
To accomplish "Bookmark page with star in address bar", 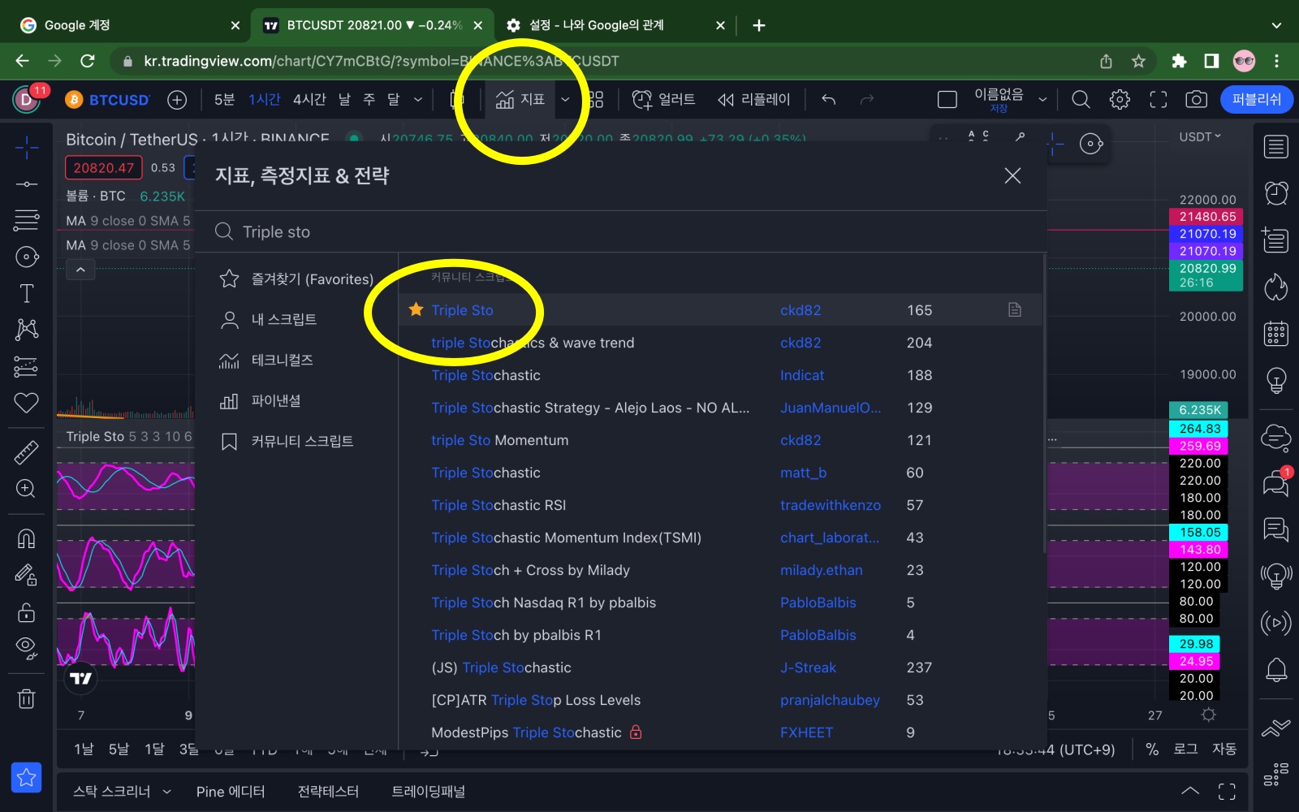I will pyautogui.click(x=1138, y=61).
